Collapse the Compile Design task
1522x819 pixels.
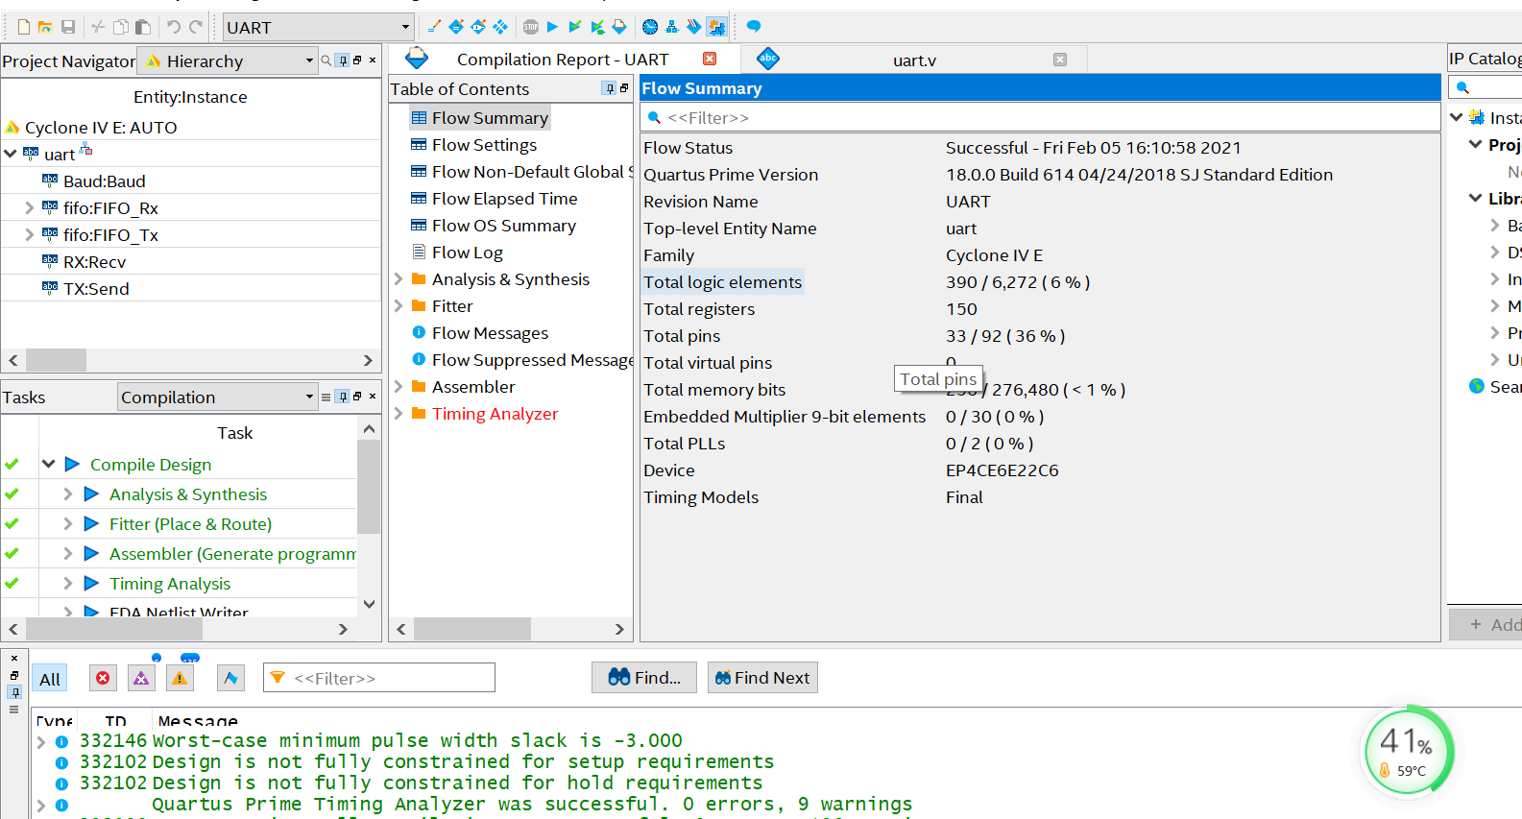coord(49,464)
